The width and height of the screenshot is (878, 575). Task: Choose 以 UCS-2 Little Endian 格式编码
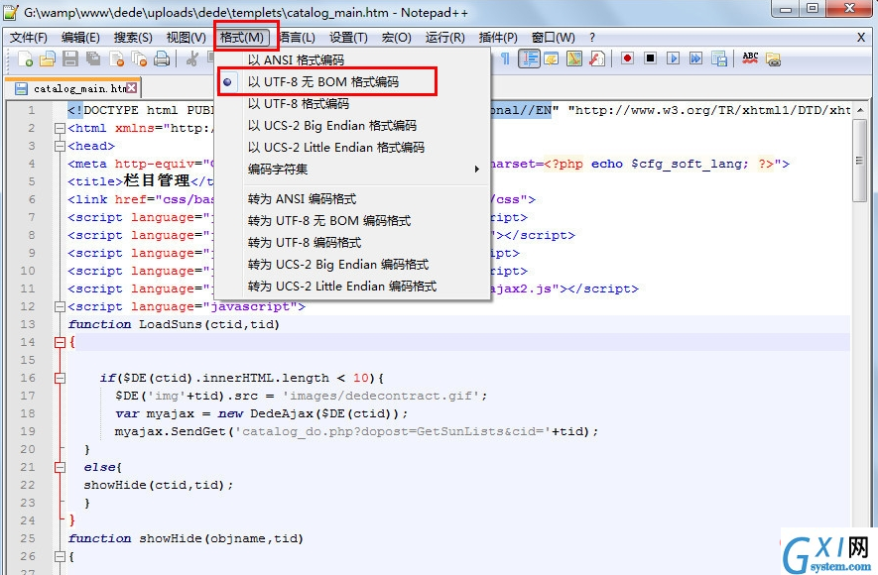point(351,147)
